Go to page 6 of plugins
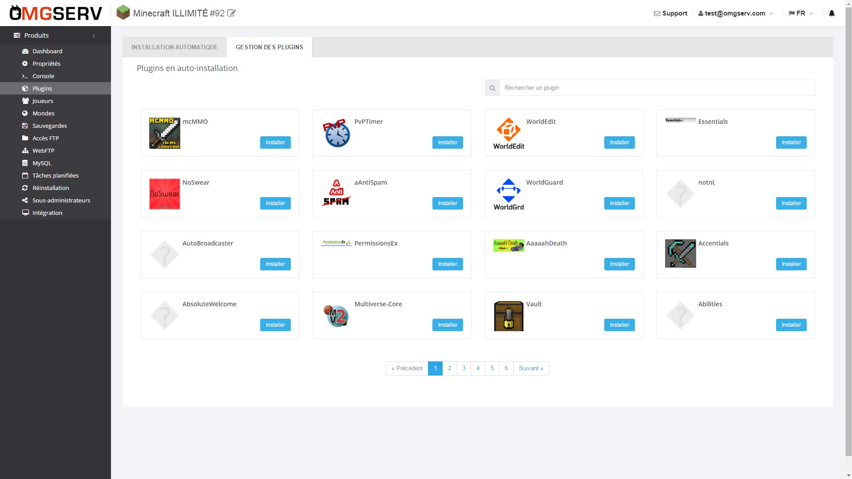 pos(506,368)
